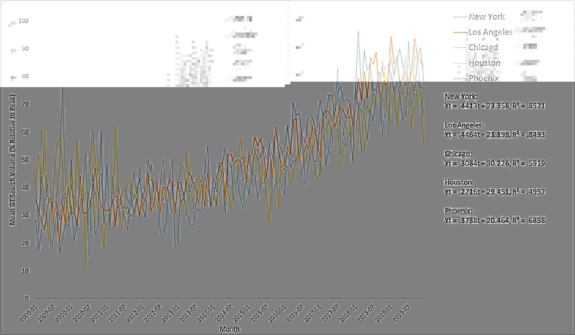Click the 'Los Angeles:' regression heading
575x335 pixels.
464,125
